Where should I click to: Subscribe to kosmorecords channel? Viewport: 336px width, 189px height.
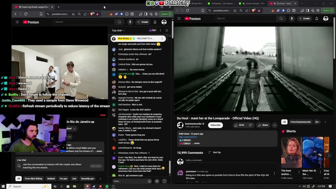coord(215,125)
